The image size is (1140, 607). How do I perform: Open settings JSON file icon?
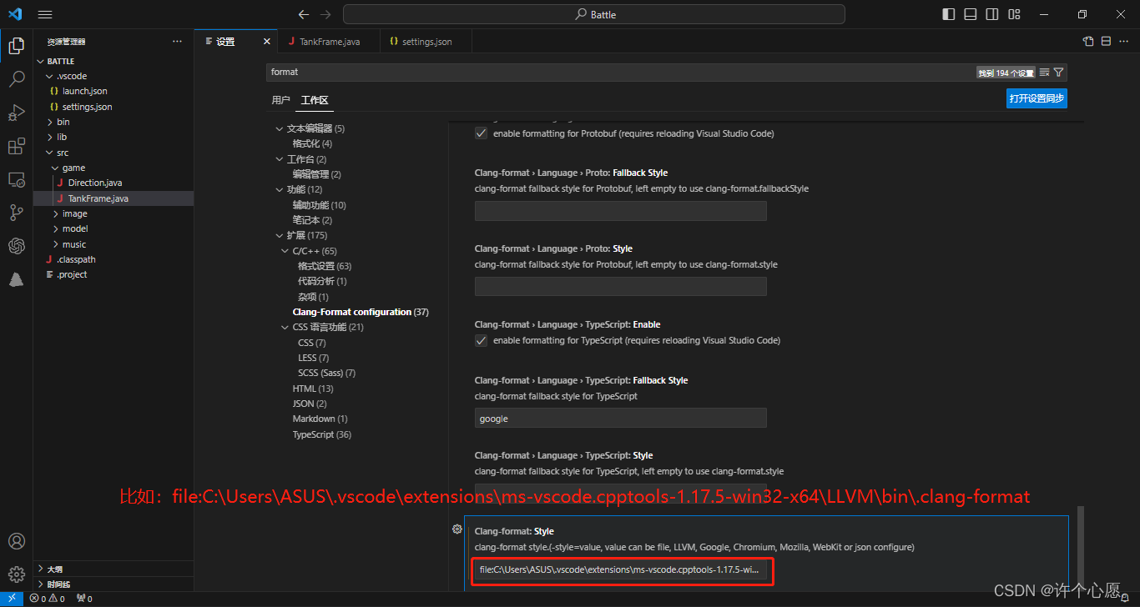1088,41
